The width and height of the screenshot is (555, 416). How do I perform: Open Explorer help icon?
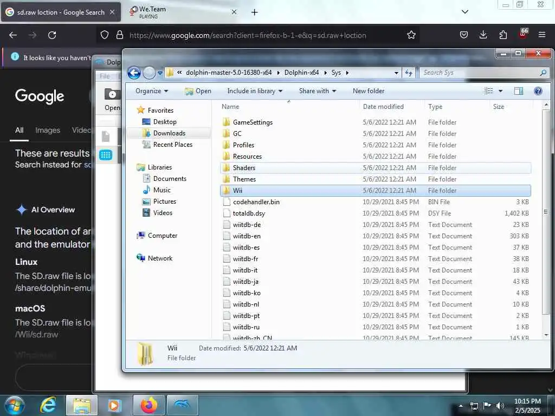tap(538, 91)
